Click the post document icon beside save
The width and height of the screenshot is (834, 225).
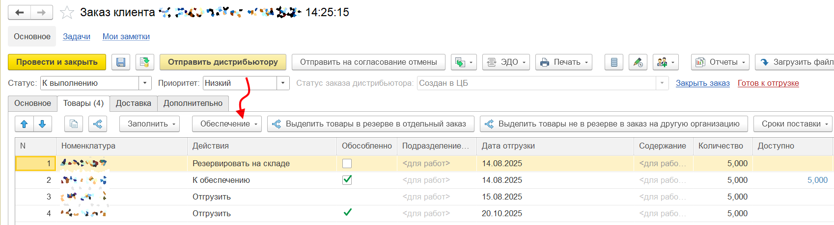[144, 62]
